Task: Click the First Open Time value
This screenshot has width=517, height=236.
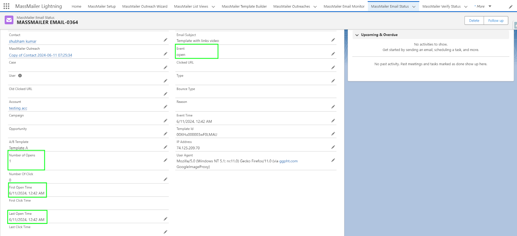Action: [27, 193]
